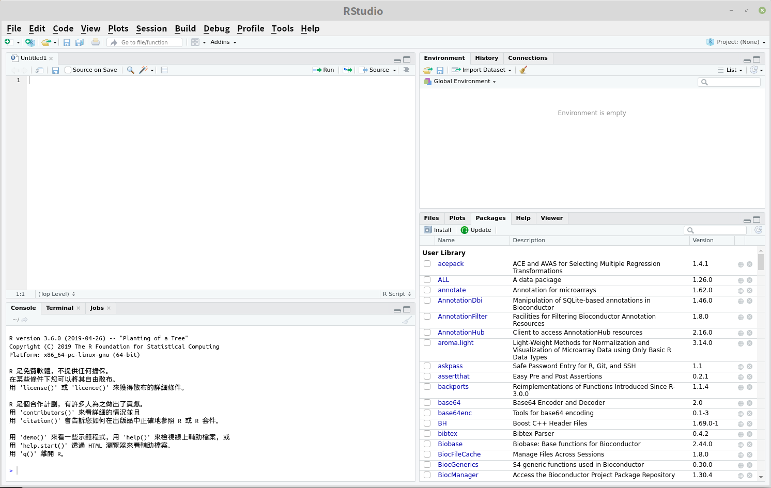Viewport: 771px width, 488px height.
Task: Click the Print icon in the main toolbar
Action: [x=95, y=42]
